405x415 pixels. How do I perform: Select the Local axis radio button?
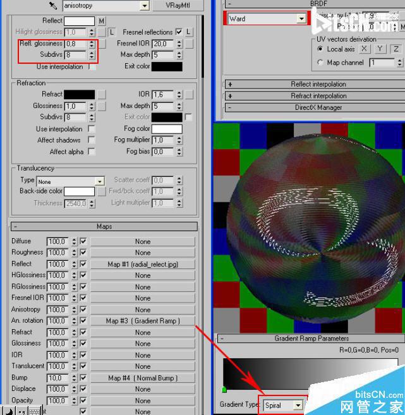320,49
